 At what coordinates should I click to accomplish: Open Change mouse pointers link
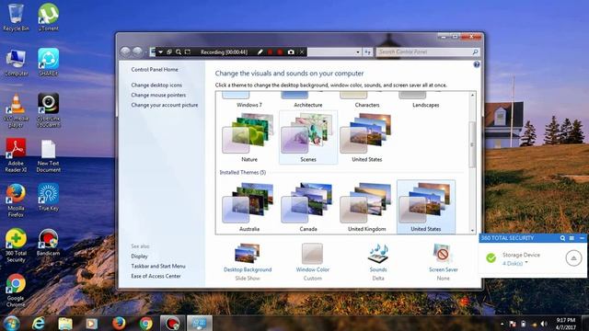[158, 95]
